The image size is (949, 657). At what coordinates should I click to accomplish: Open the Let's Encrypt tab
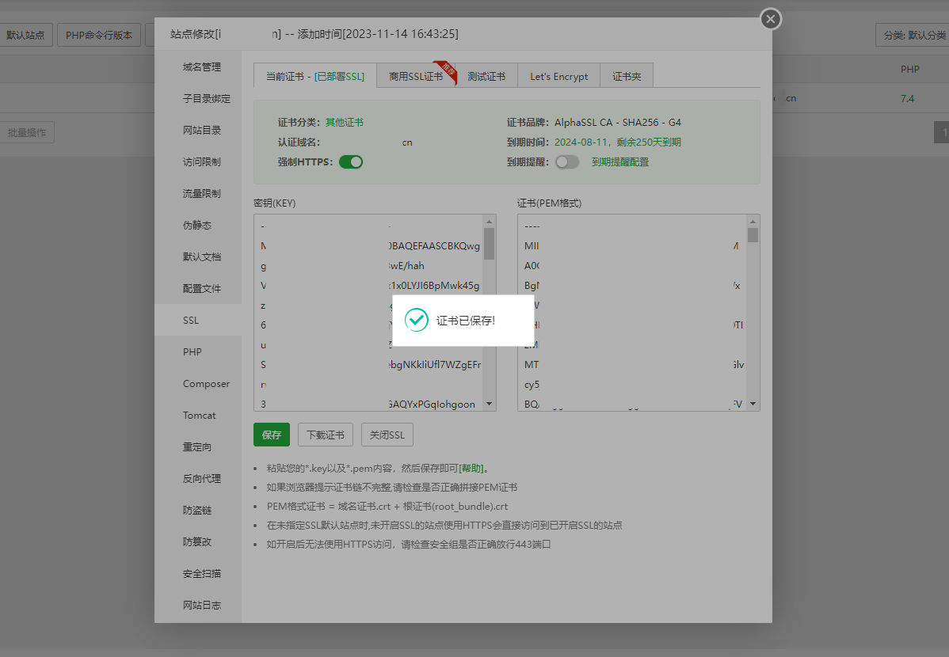pyautogui.click(x=558, y=76)
